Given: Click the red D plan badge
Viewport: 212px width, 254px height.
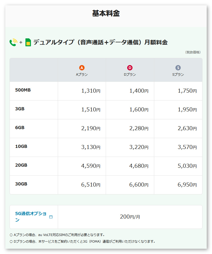Looking at the screenshot, I should click(x=130, y=68).
